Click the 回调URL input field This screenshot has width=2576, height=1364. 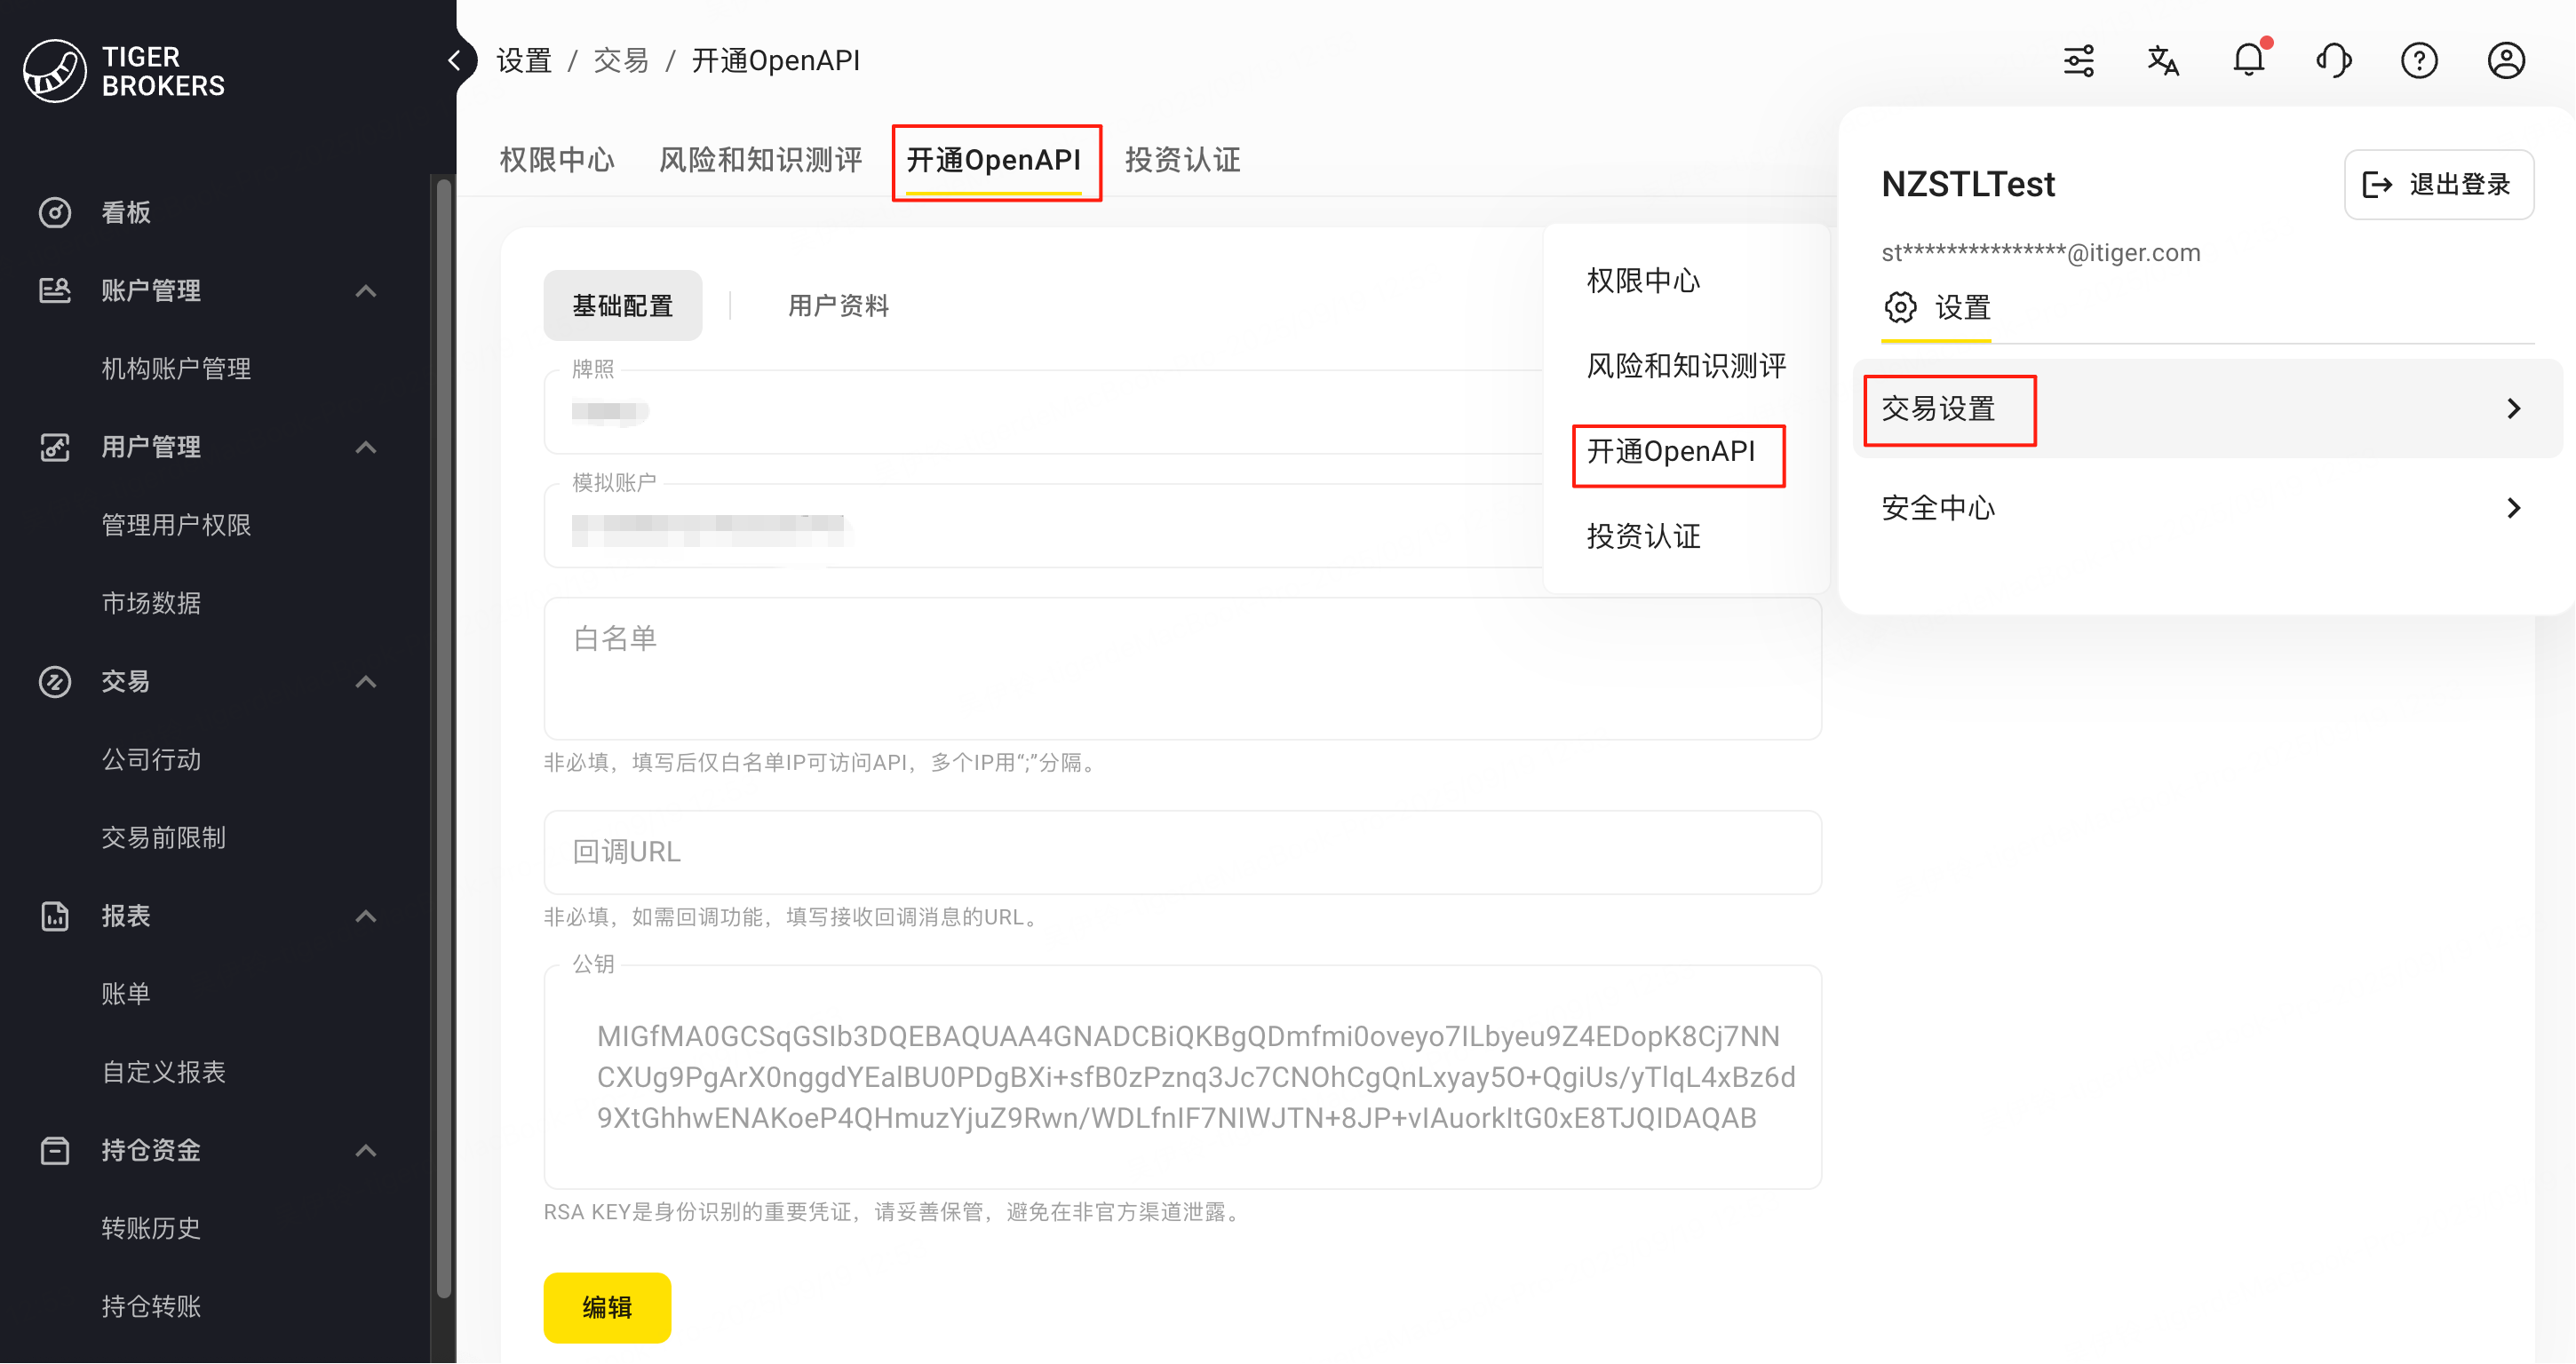(x=1182, y=853)
